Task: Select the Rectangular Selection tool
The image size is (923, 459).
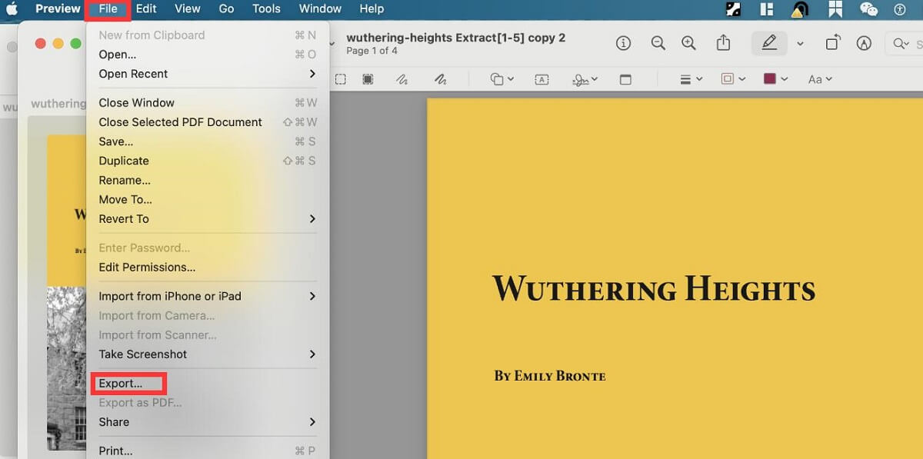Action: (x=340, y=79)
